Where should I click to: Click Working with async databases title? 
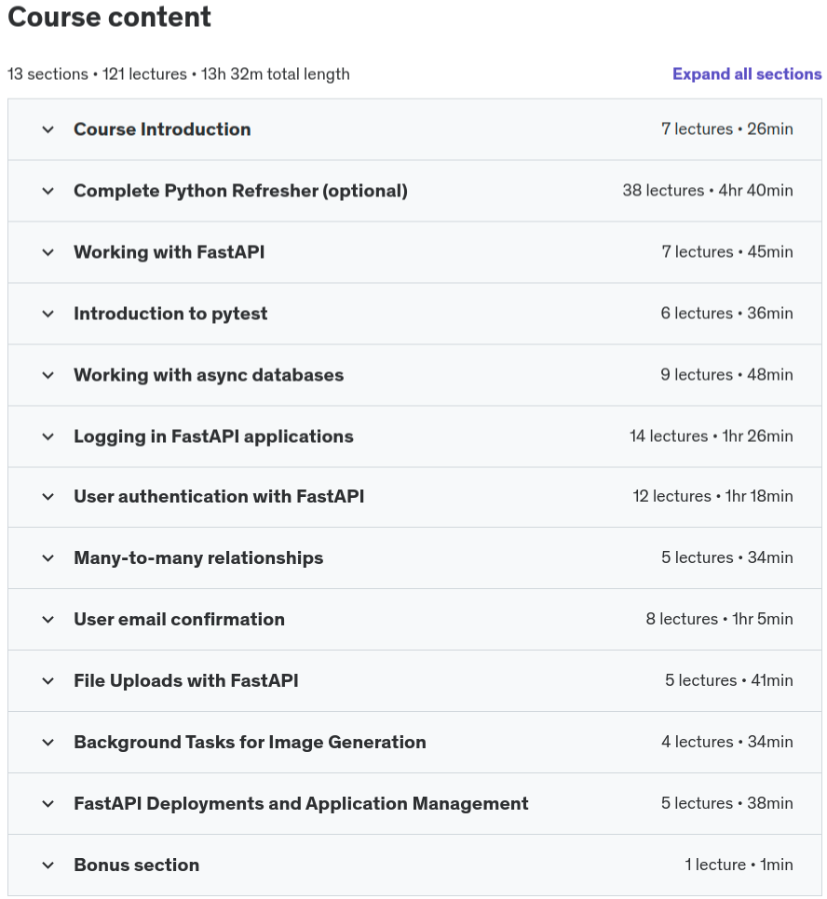pos(209,375)
